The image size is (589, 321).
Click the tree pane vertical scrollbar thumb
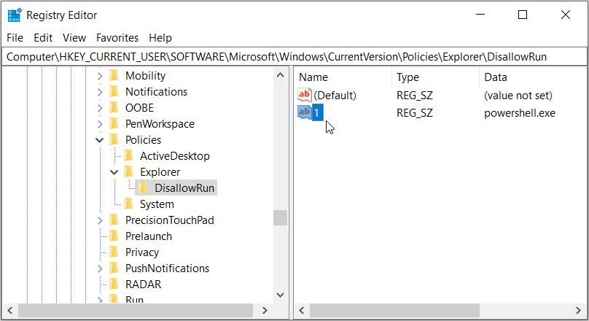[x=280, y=217]
